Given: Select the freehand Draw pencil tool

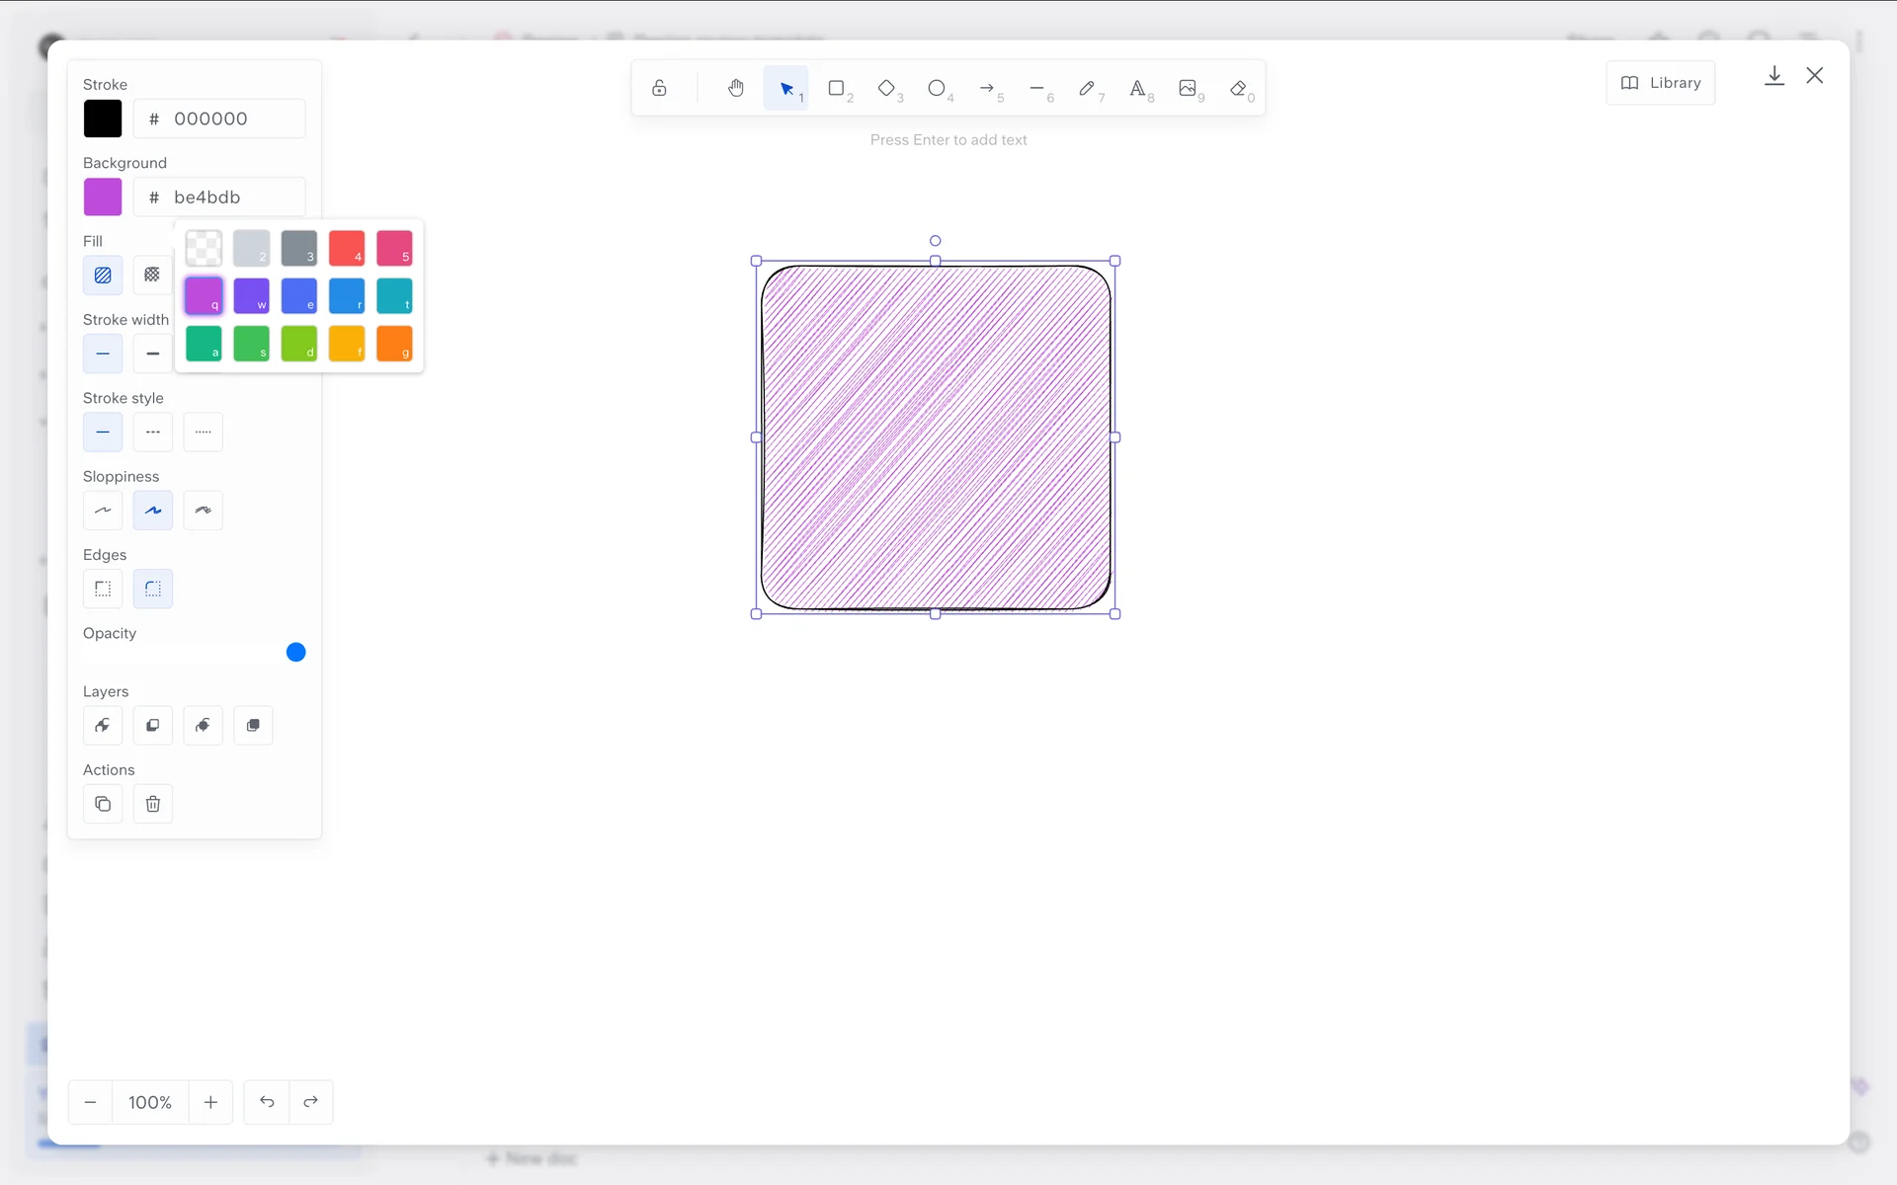Looking at the screenshot, I should [1087, 89].
